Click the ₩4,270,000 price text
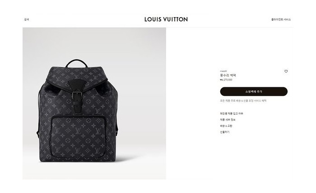Image resolution: width=316 pixels, height=193 pixels. click(226, 80)
